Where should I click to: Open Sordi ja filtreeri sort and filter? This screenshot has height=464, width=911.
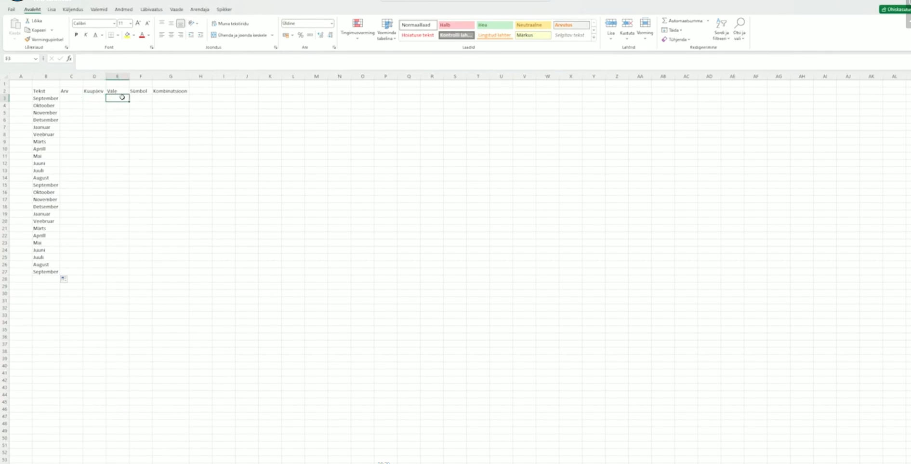coord(721,29)
